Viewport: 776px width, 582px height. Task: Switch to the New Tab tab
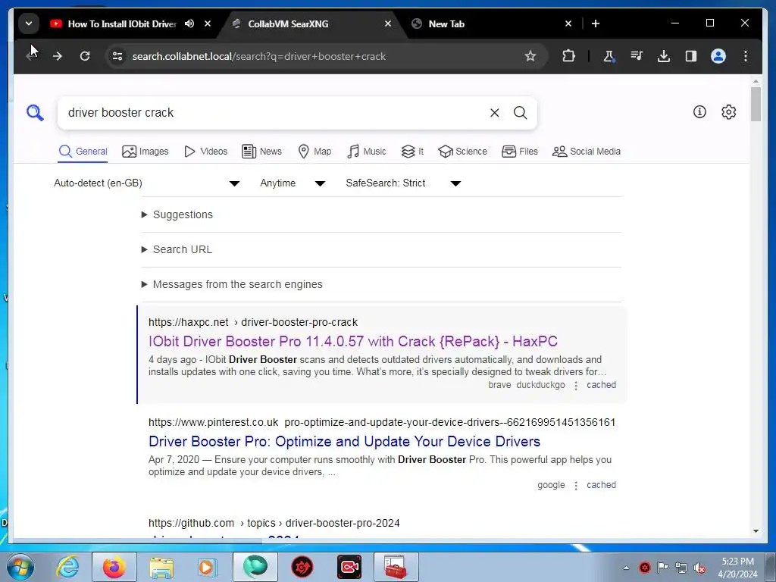tap(446, 23)
